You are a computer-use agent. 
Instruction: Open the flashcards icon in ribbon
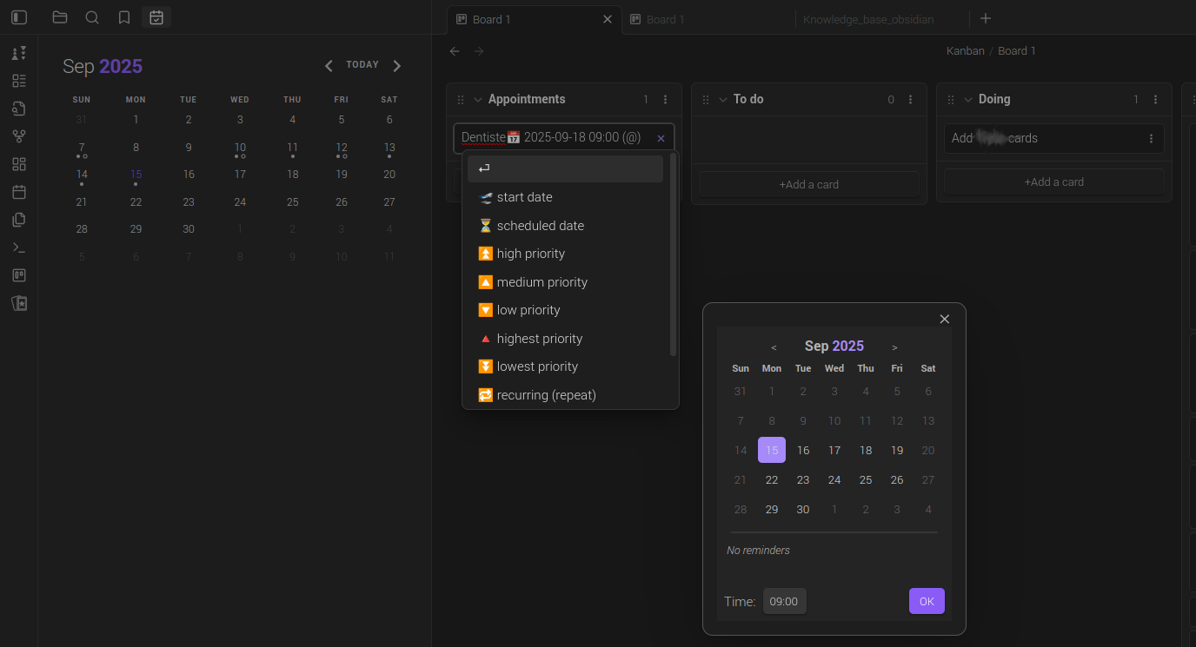[x=19, y=303]
